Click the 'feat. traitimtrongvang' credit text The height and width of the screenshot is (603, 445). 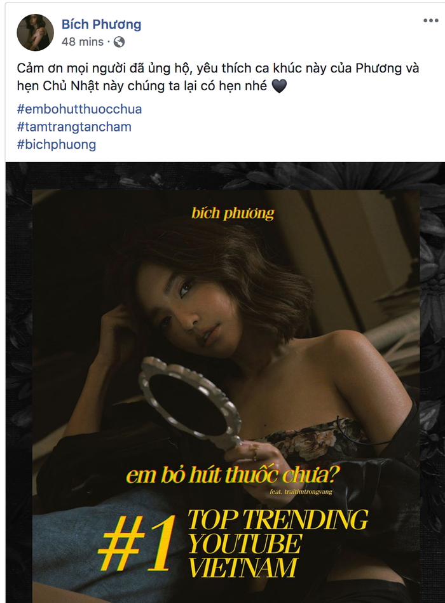click(x=301, y=491)
